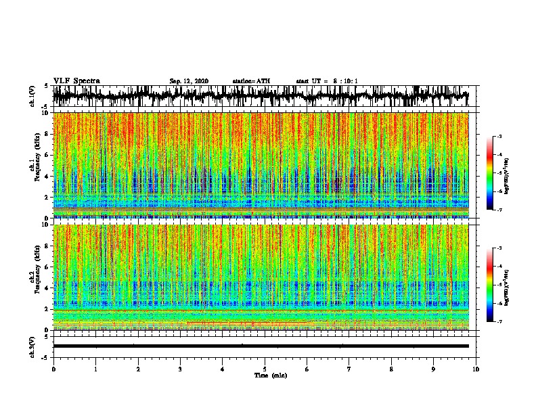Click time axis tick label "6"

point(307,369)
